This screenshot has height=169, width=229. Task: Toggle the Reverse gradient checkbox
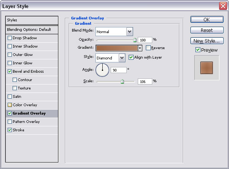pos(148,48)
